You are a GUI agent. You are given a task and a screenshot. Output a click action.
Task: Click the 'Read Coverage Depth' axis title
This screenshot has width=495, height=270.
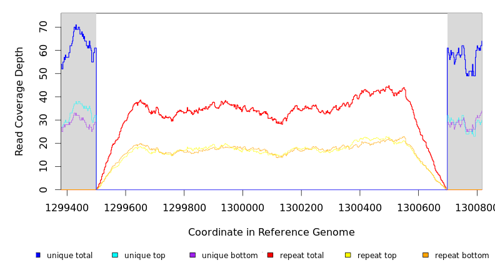coord(19,101)
